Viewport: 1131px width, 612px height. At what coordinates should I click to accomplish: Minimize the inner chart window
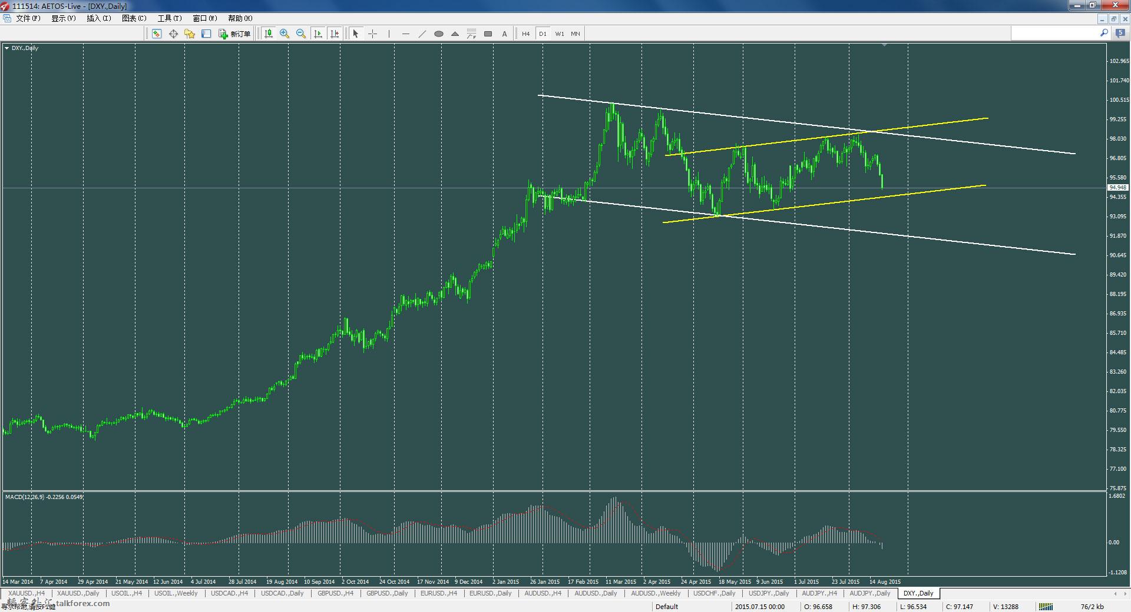pos(1103,19)
